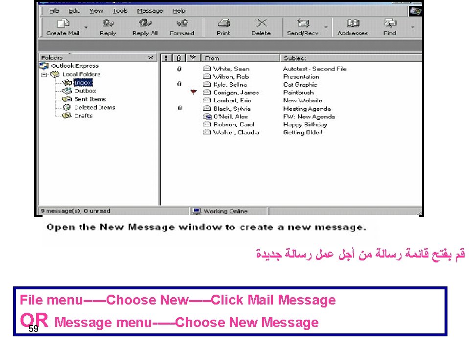Open the Help menu
This screenshot has width=469, height=352.
(179, 11)
